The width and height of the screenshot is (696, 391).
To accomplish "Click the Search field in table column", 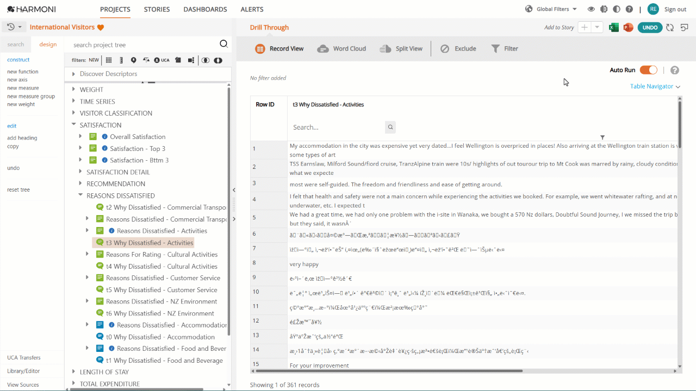I will (x=338, y=127).
